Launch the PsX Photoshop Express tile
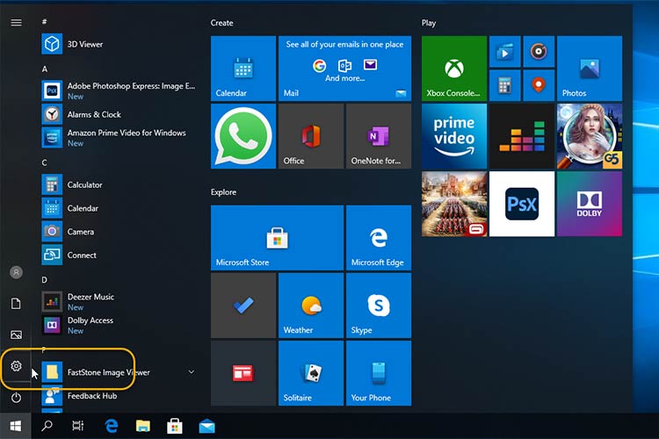The width and height of the screenshot is (659, 439). click(x=522, y=204)
